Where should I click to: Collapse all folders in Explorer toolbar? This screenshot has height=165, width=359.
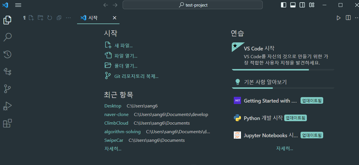pyautogui.click(x=59, y=18)
